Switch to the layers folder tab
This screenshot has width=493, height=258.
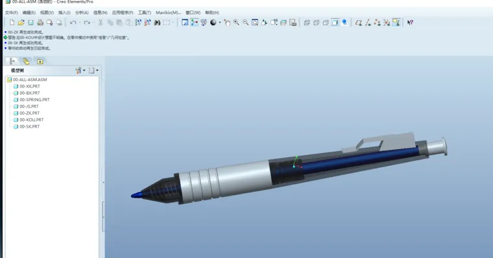pos(26,62)
